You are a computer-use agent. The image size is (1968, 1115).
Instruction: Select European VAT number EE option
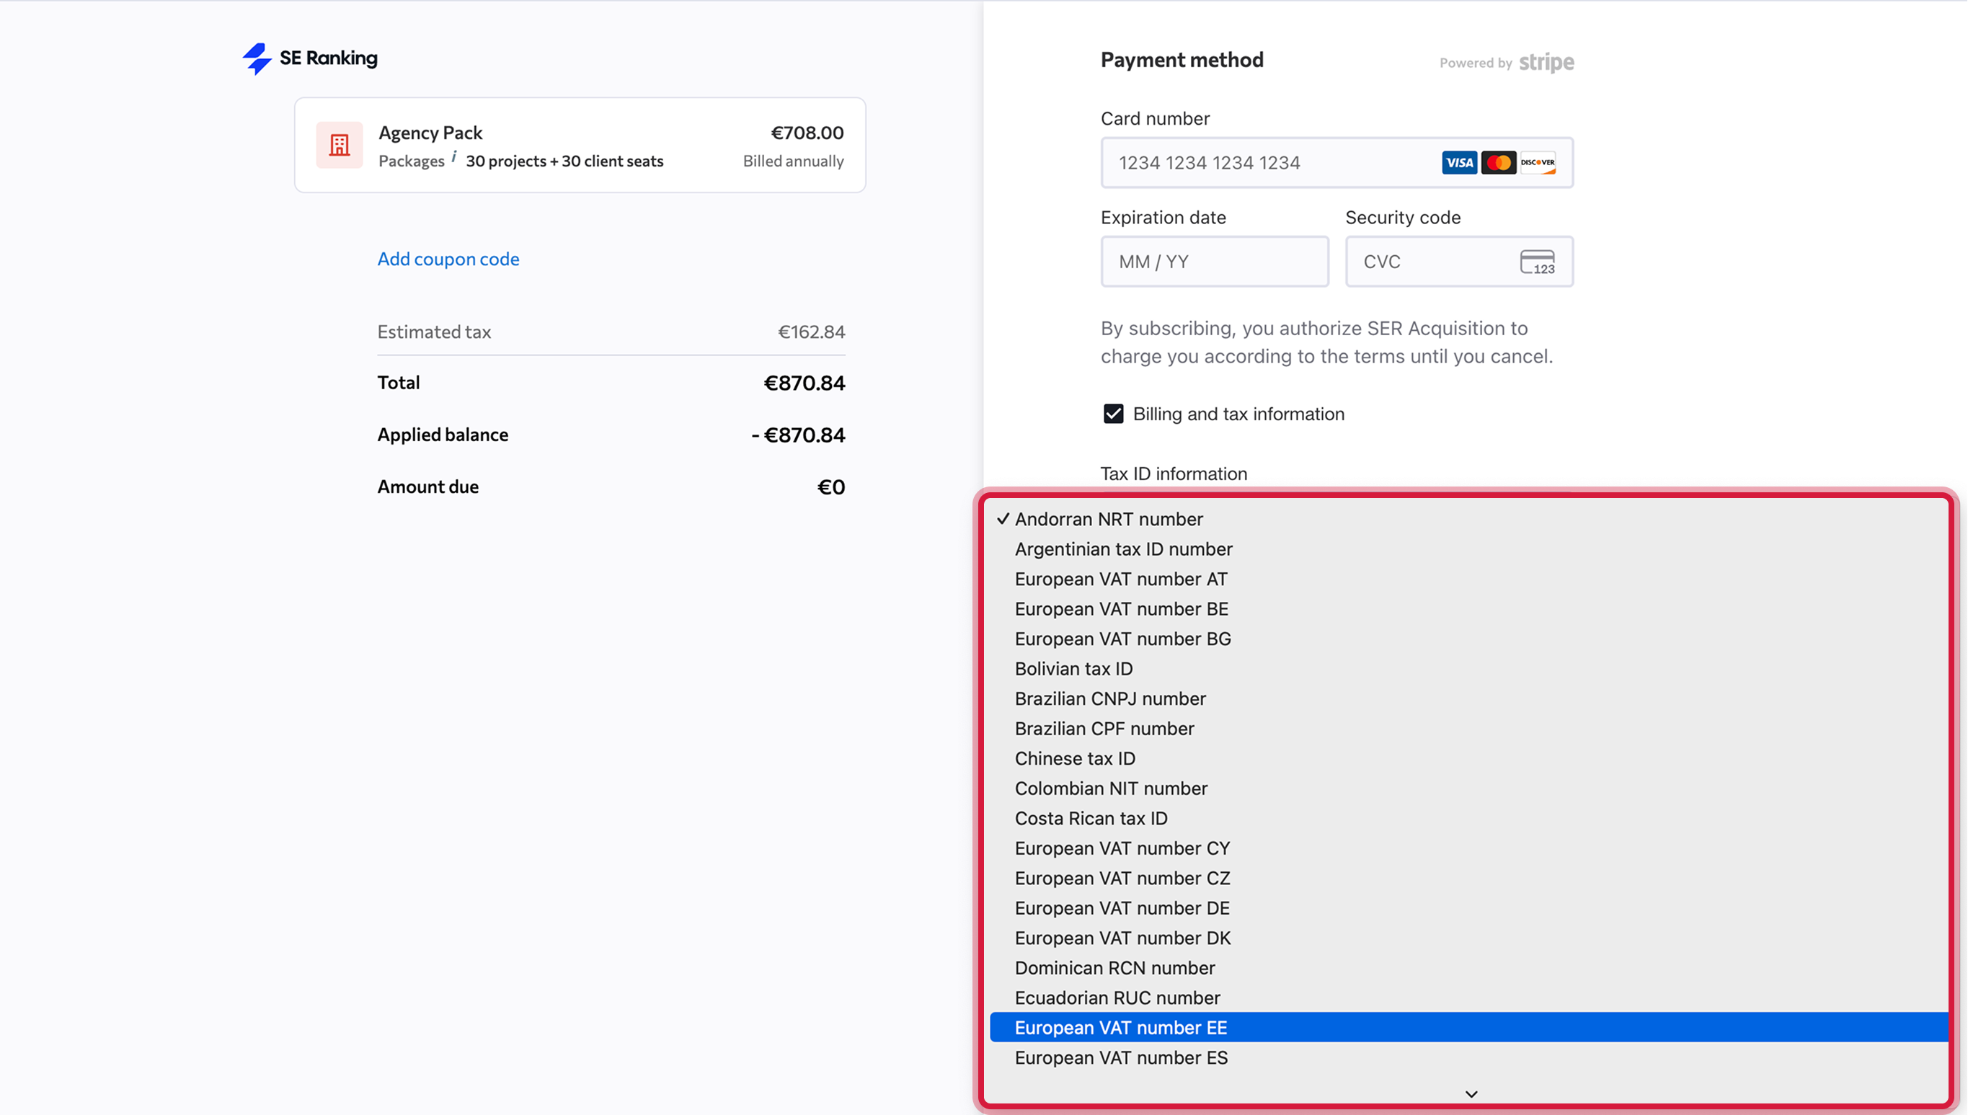coord(1120,1028)
